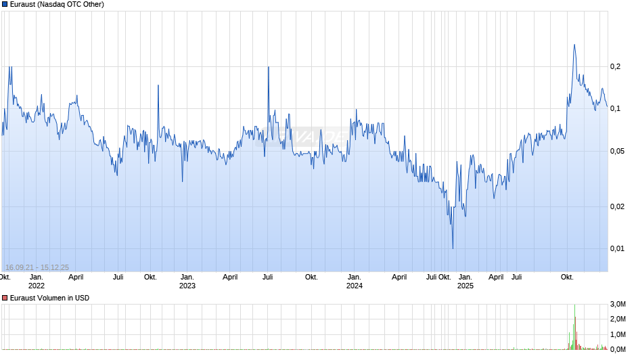Click the 3,0M volume axis label
The image size is (636, 356).
(618, 305)
